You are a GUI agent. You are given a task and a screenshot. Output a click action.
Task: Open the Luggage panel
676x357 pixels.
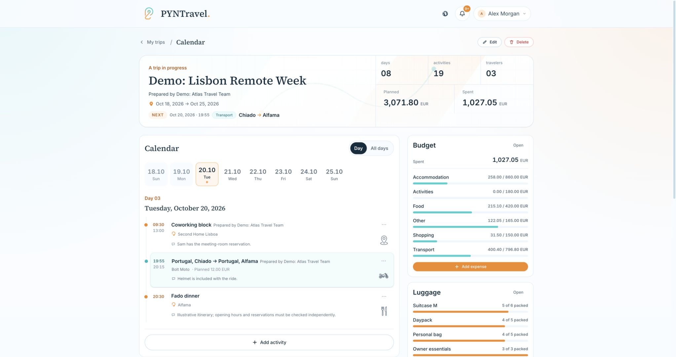pos(518,293)
